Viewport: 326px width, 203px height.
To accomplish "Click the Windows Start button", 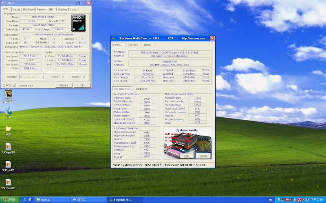I will click(x=9, y=200).
